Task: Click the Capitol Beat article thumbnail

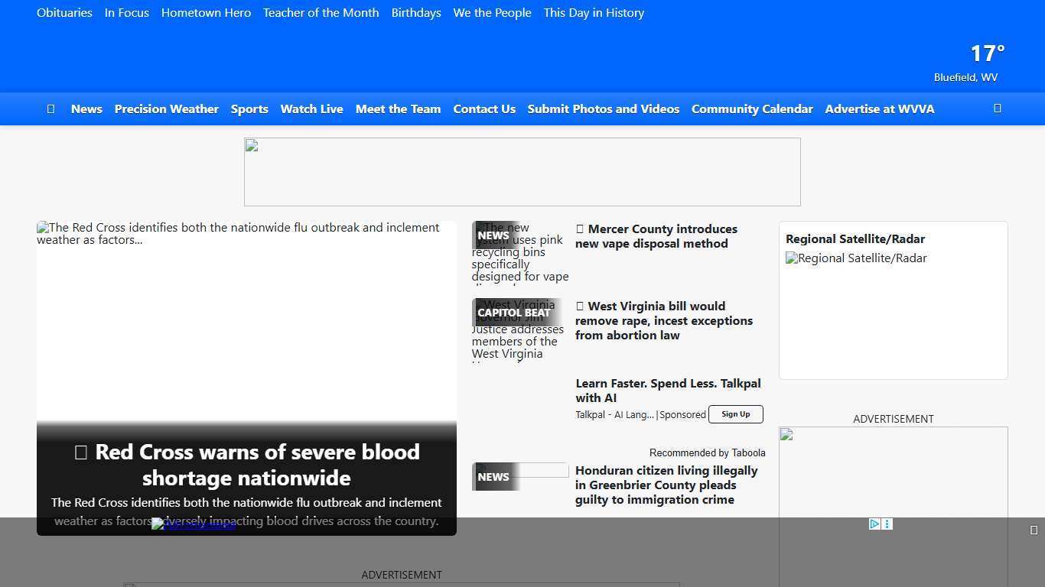Action: [x=519, y=329]
